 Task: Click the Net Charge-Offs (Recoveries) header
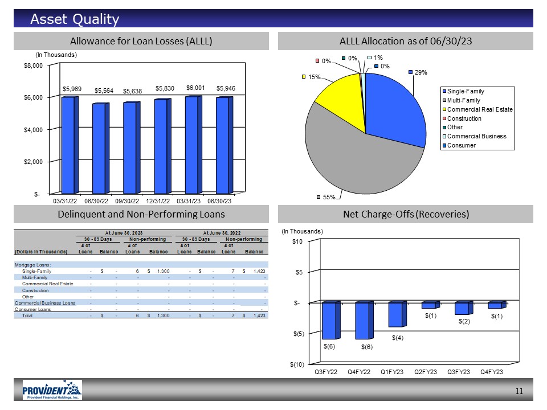[x=405, y=214]
